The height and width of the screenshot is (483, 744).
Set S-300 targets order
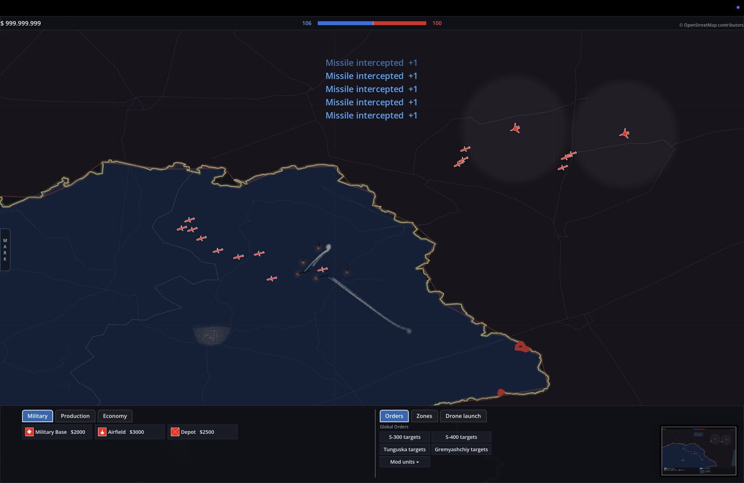pos(405,437)
